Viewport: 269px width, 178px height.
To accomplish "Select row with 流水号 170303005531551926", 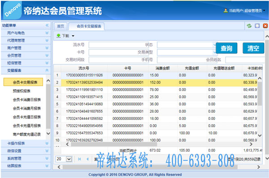I will pyautogui.click(x=156, y=75).
